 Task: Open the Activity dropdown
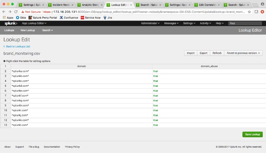tap(205, 23)
